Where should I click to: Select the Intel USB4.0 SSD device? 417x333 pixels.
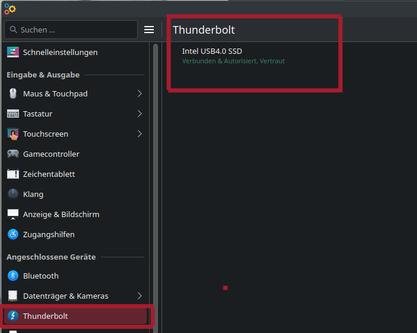(212, 51)
